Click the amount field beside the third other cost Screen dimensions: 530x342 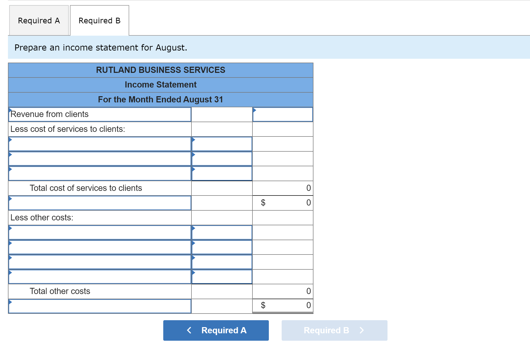(x=222, y=262)
